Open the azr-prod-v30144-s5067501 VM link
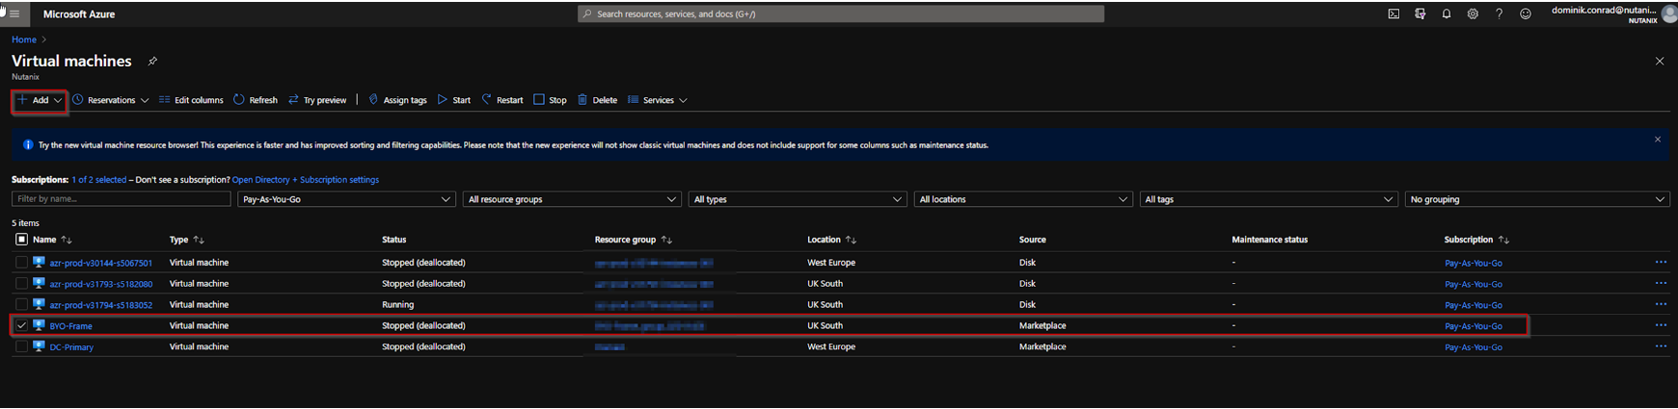1678x409 pixels. (101, 263)
